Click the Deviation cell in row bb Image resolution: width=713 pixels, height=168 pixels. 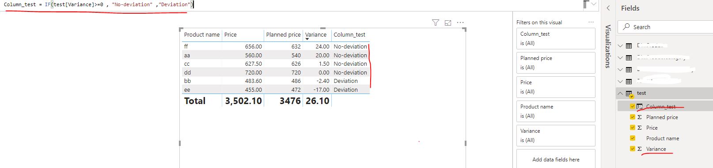345,81
